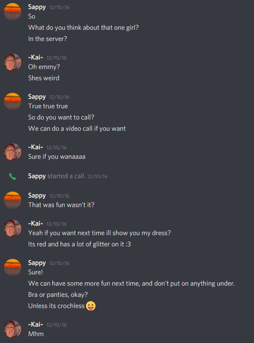
Task: Select the tongue-out emoji after "crochless"
Action: 91,306
